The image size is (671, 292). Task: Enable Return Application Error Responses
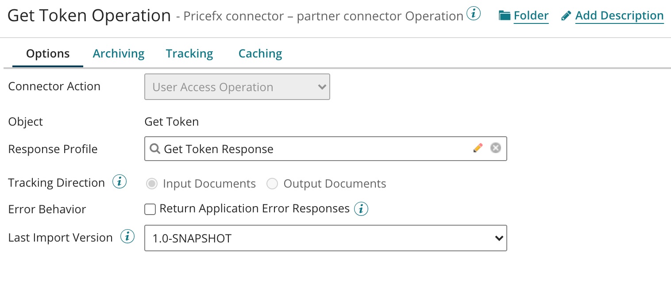coord(150,209)
